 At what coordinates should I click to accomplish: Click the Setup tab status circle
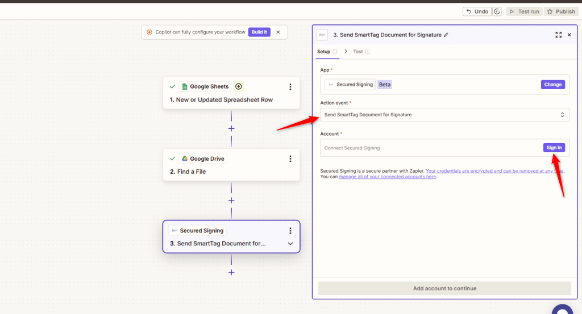tap(335, 52)
